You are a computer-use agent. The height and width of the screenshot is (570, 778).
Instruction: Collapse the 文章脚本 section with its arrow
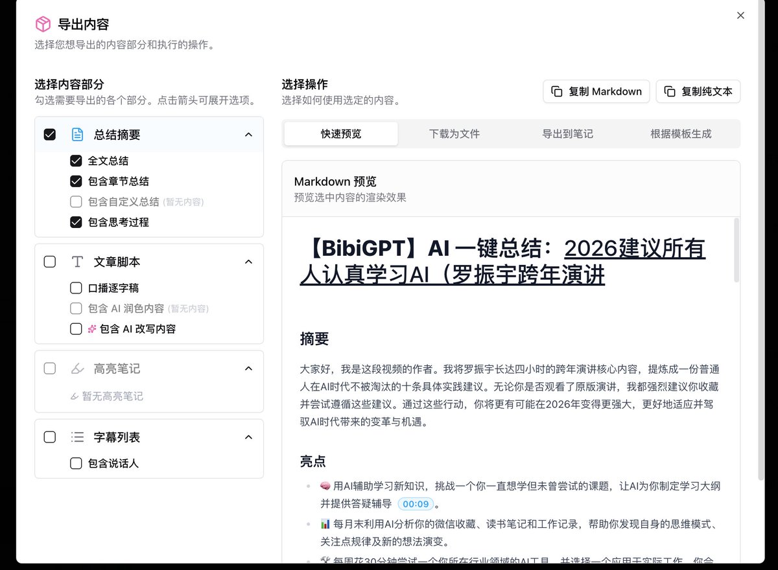tap(248, 262)
